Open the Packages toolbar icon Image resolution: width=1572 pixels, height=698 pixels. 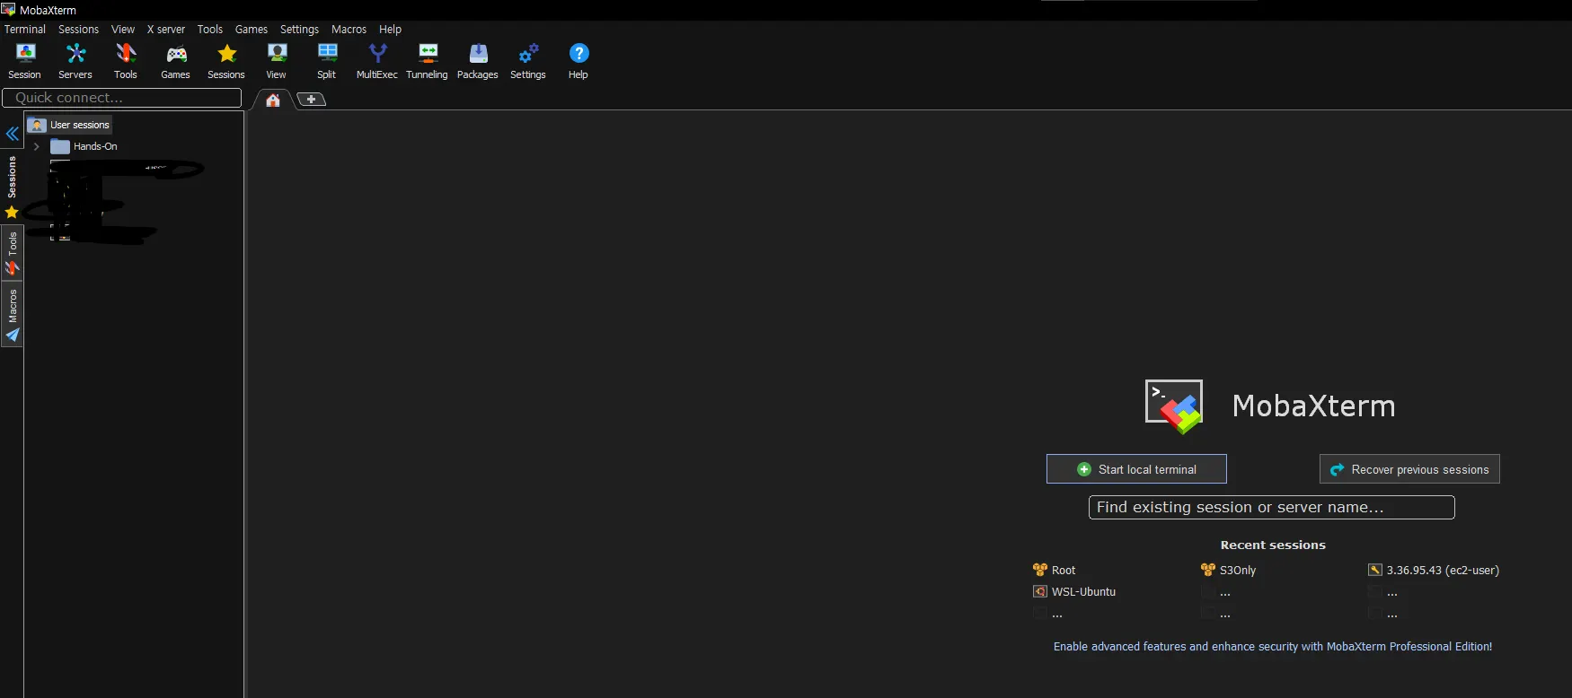coord(478,62)
